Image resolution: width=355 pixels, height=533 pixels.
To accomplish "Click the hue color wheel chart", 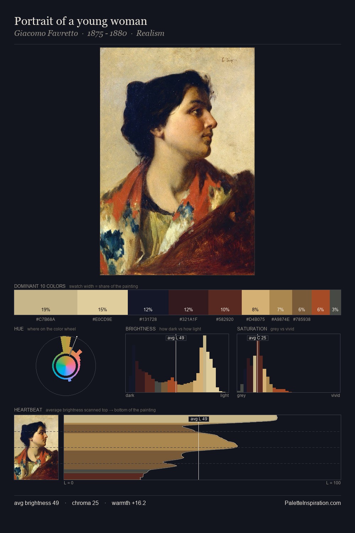I will pyautogui.click(x=66, y=365).
